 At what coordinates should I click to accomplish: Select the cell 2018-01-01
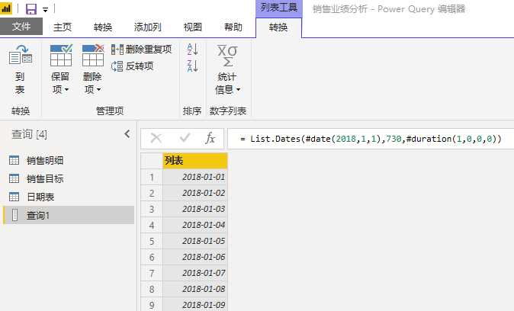195,177
